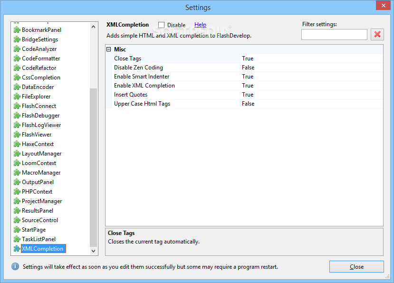This screenshot has height=283, width=394.
Task: Click the plugin list scroll down arrow
Action: tap(93, 251)
